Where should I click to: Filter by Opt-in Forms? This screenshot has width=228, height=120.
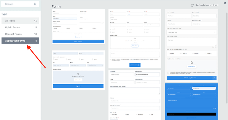point(20,27)
